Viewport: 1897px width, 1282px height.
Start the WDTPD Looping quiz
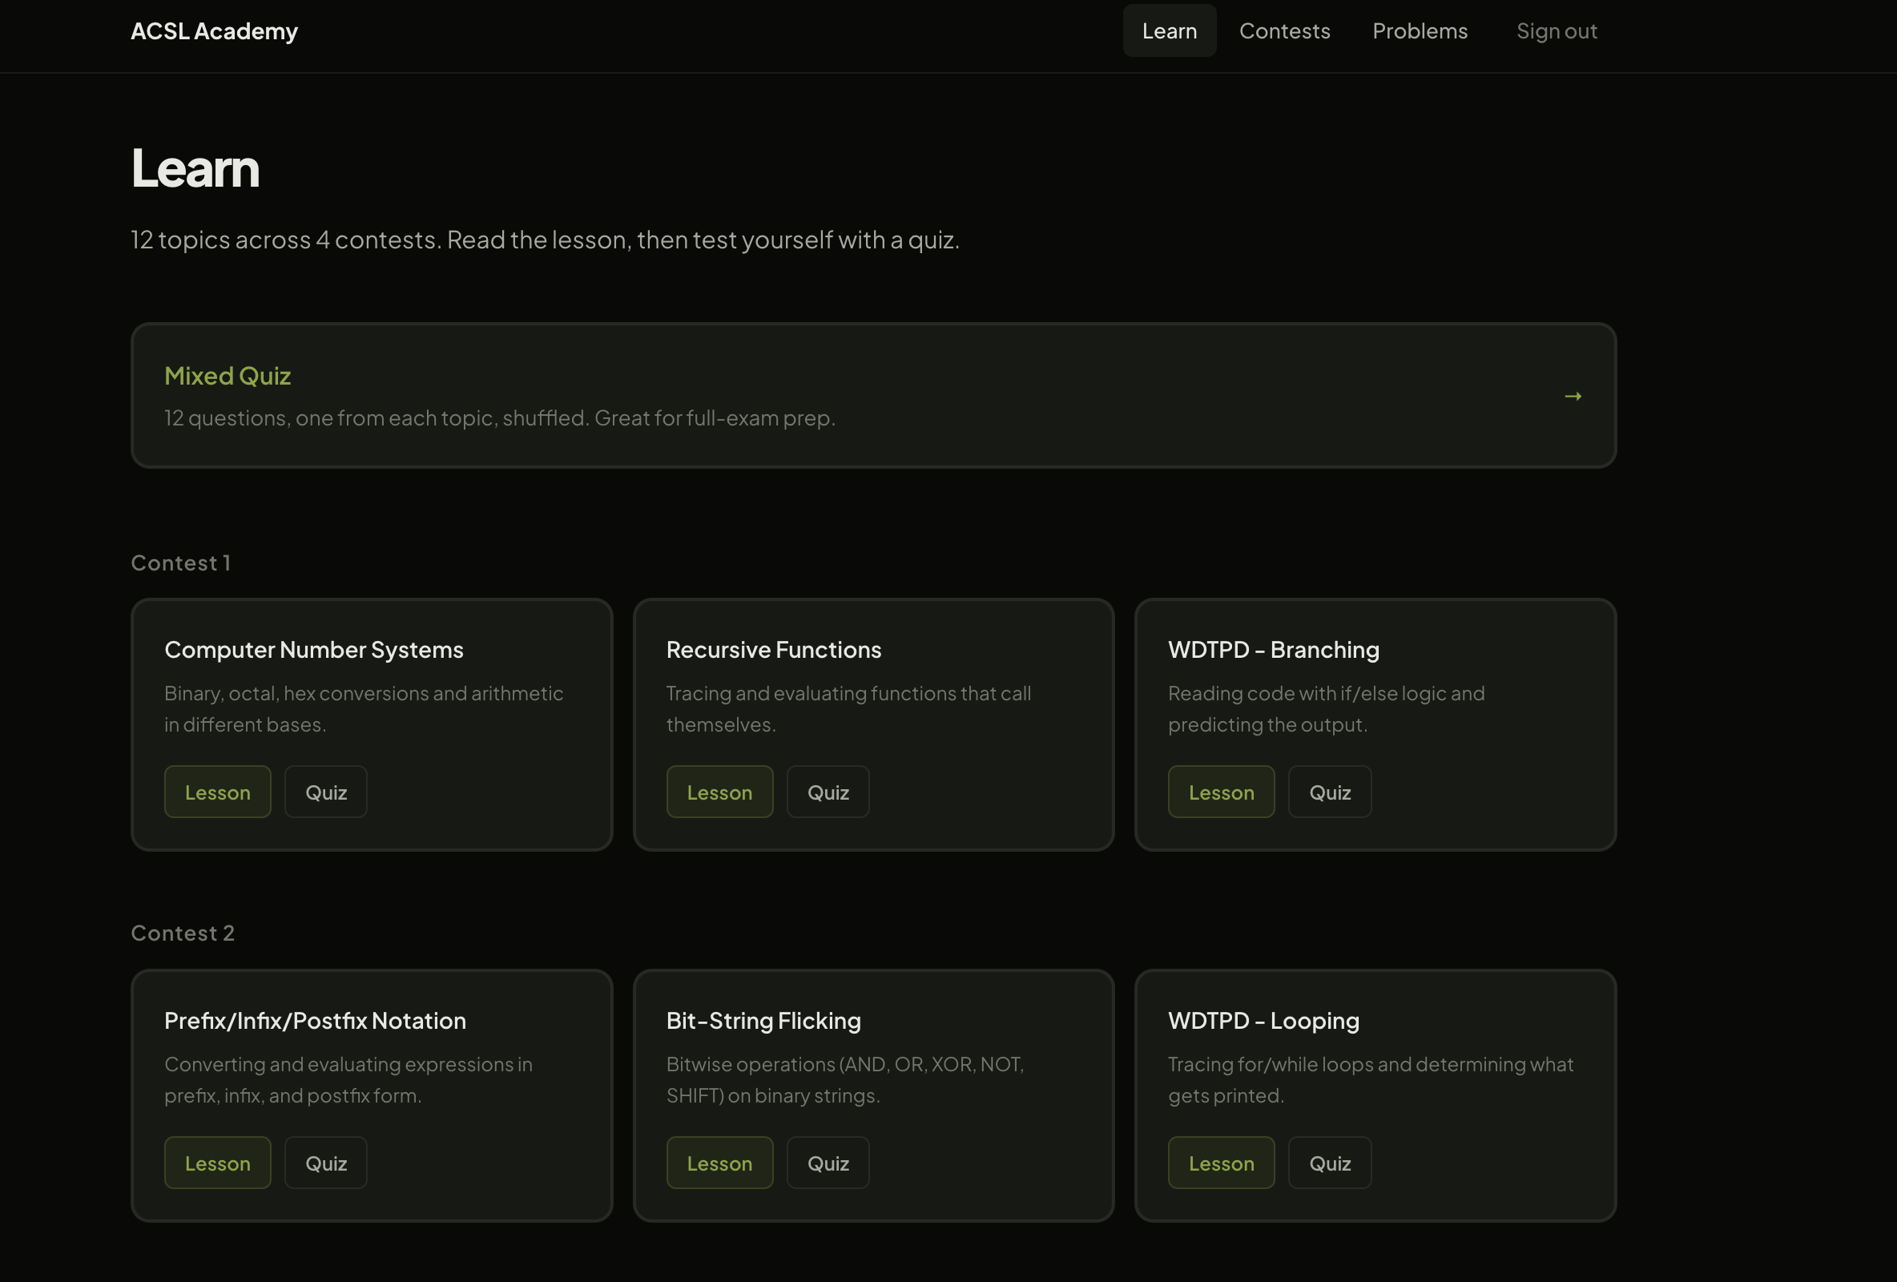click(1329, 1163)
